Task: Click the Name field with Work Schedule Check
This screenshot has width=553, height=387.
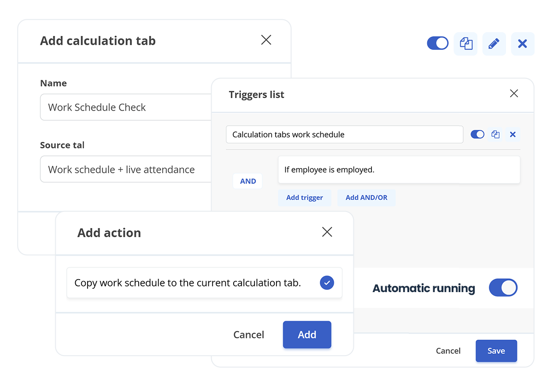Action: (x=125, y=107)
